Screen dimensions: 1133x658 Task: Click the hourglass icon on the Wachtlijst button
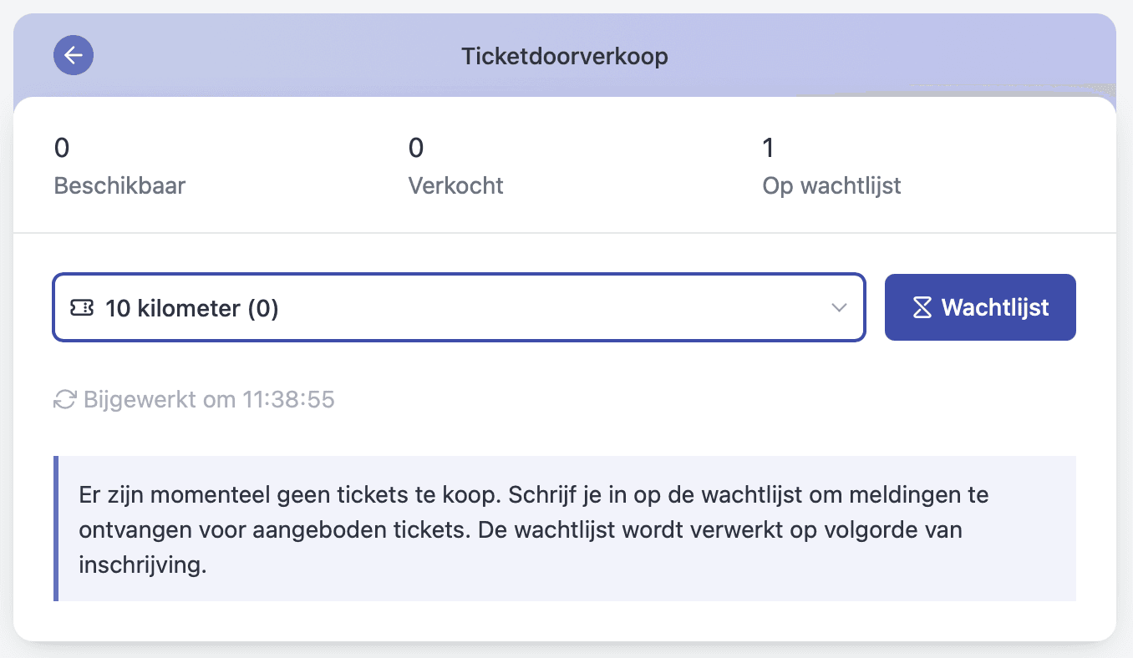tap(922, 307)
